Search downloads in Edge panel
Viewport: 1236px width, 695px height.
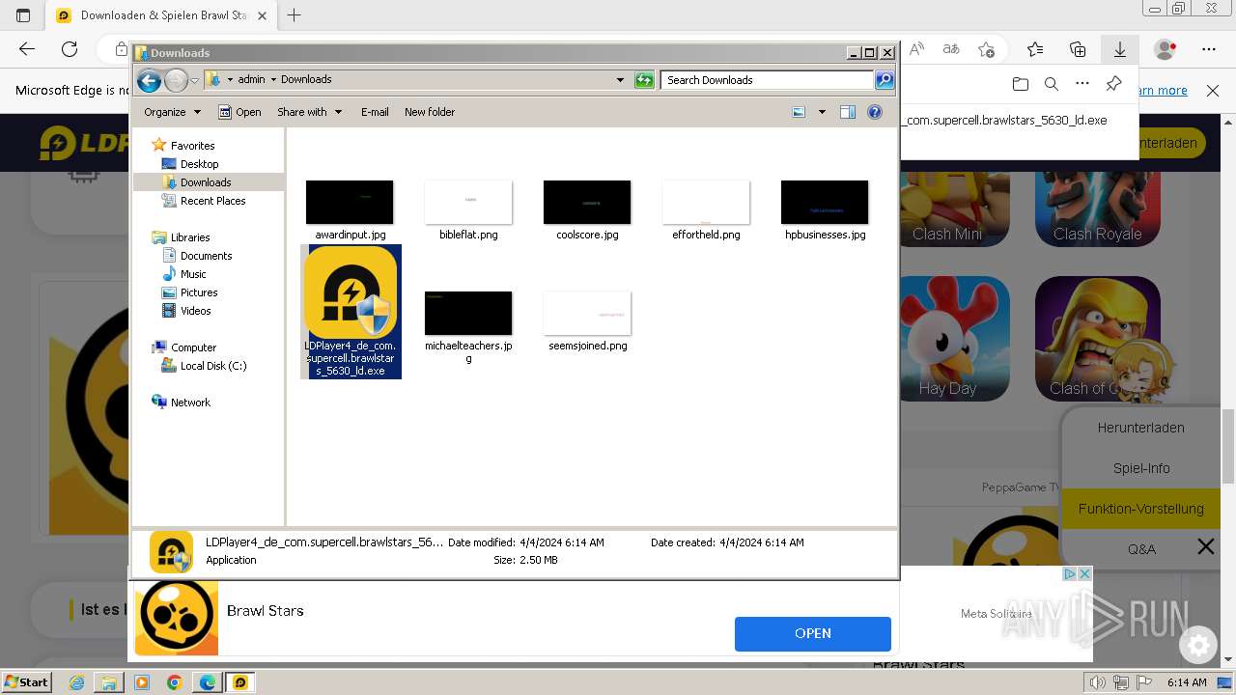click(1052, 85)
